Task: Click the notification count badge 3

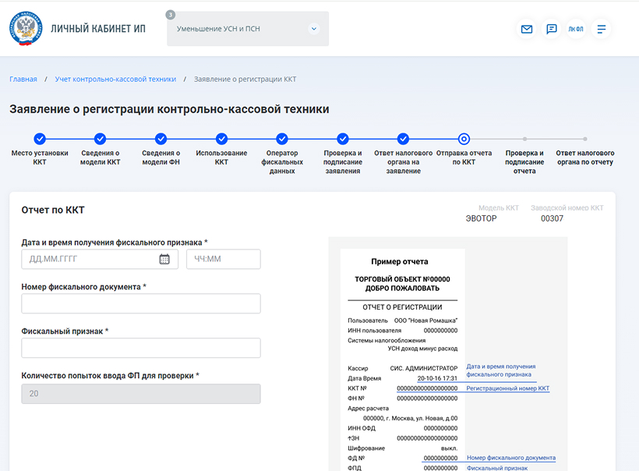Action: [x=171, y=15]
